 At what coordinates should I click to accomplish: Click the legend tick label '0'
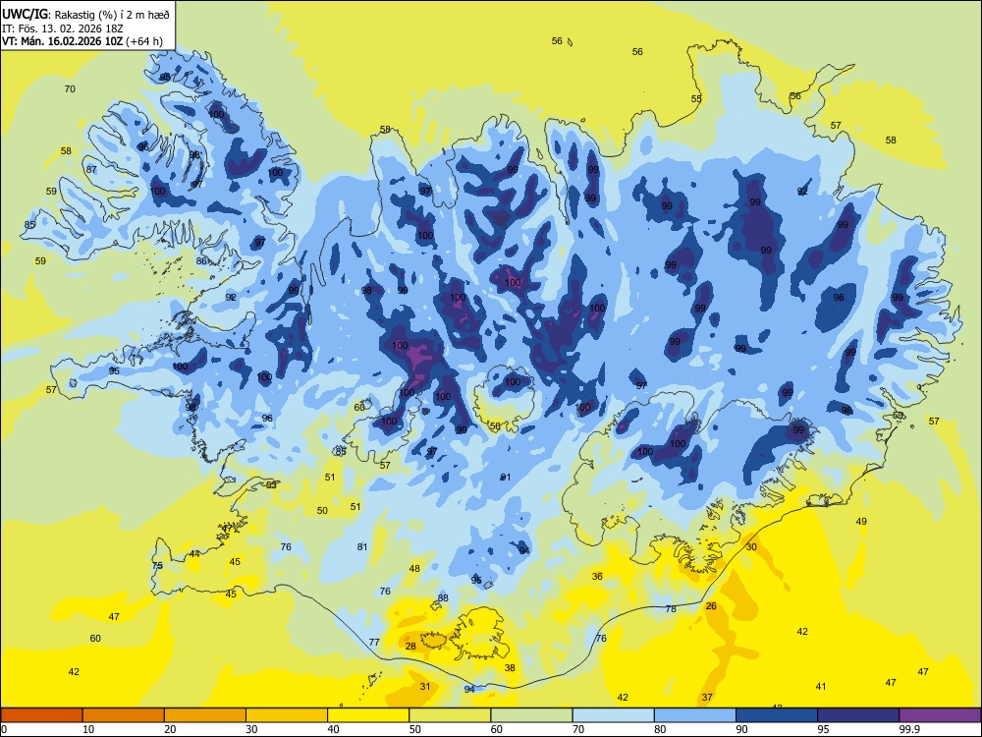4,729
